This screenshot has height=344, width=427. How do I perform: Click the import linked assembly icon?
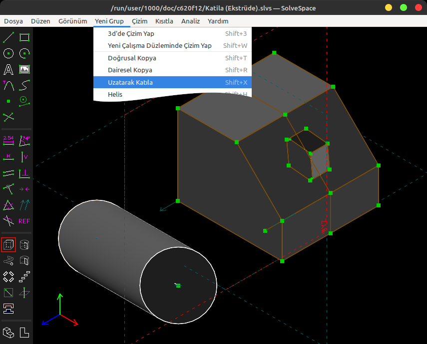coord(8,309)
